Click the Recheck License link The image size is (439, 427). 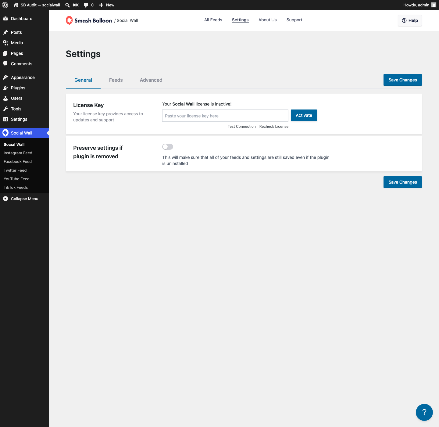pyautogui.click(x=274, y=127)
